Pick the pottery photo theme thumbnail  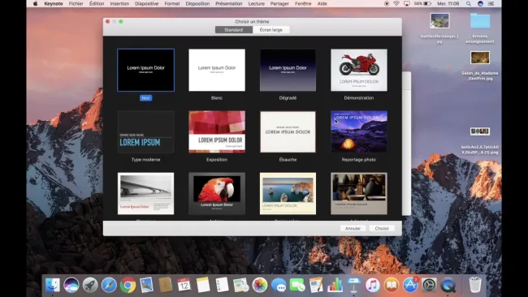[x=359, y=193]
